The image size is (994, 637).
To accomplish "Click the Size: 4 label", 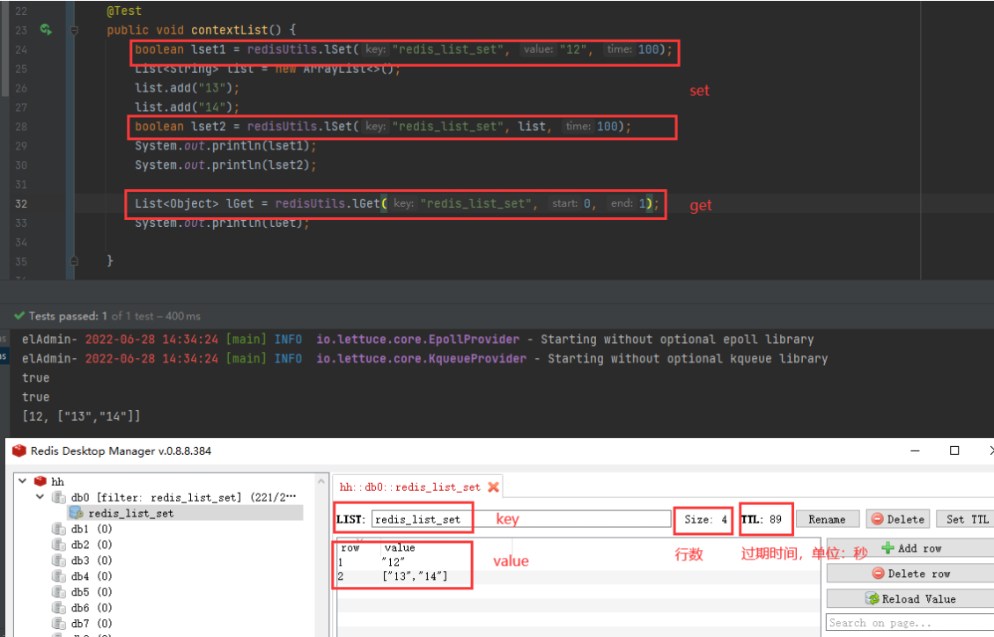I will 705,519.
